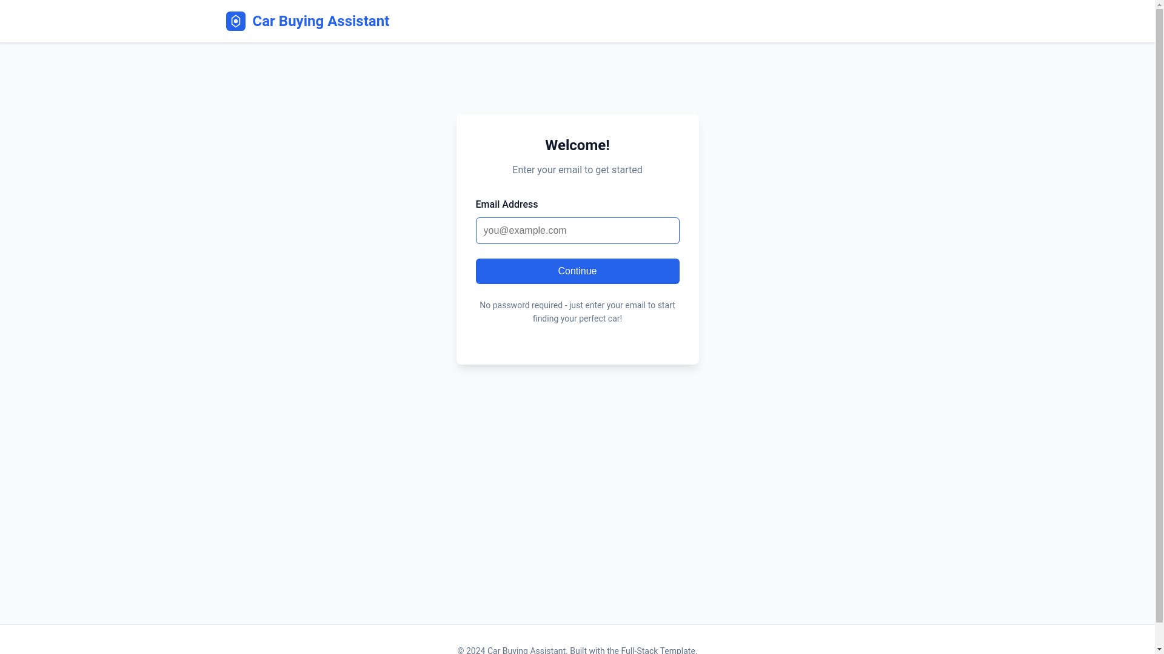Select the Email Address field label
1164x654 pixels.
pos(506,205)
